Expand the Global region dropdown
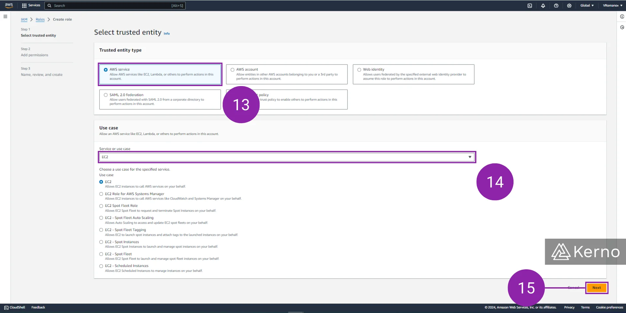 coord(587,6)
